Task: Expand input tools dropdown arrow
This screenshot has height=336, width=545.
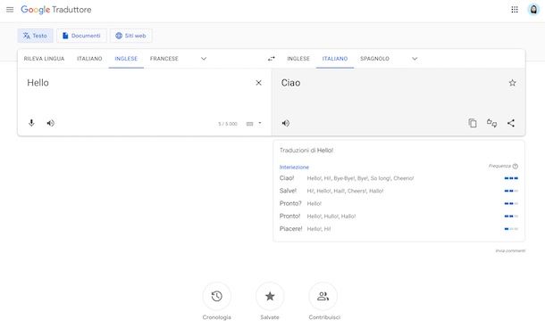Action: click(x=260, y=123)
